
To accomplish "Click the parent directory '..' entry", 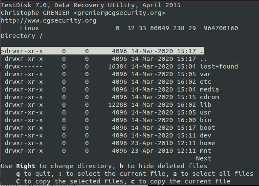I will click(x=203, y=59).
